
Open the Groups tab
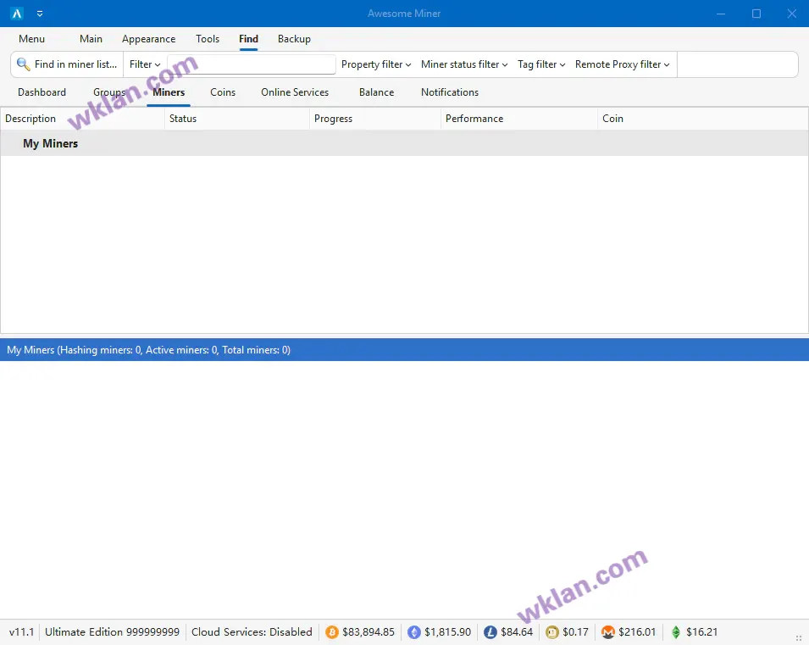109,92
